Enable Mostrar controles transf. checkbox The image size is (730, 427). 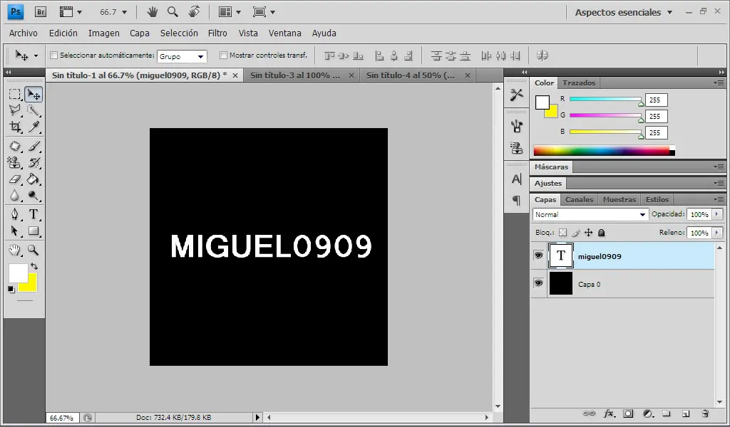(x=223, y=56)
